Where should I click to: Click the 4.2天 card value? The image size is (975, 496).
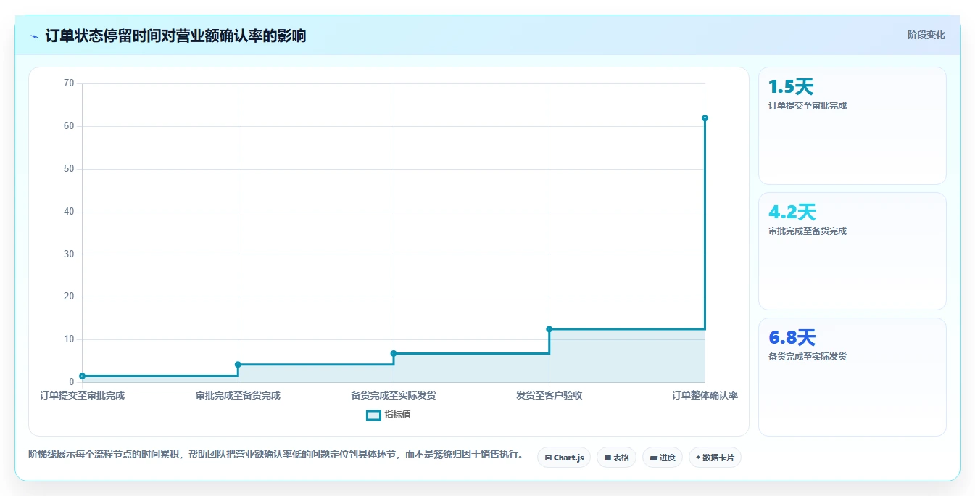point(792,212)
